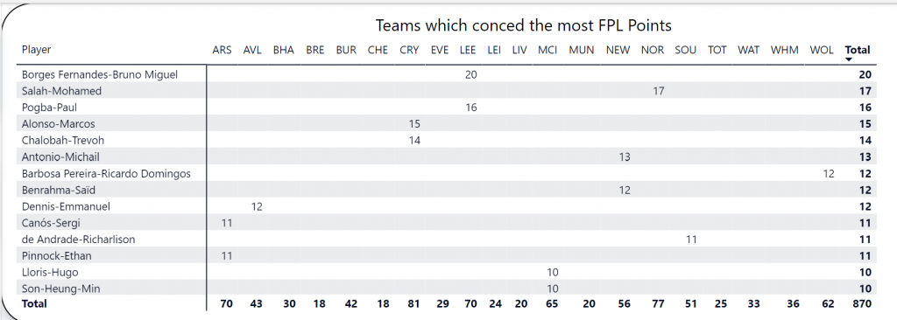Click the value 17 under NOR
Viewport: 897px width, 320px height.
(x=659, y=91)
